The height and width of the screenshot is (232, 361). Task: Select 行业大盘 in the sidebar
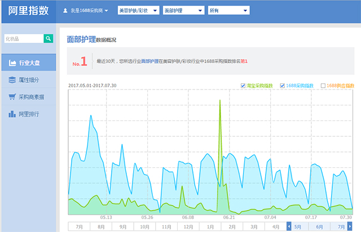29,63
